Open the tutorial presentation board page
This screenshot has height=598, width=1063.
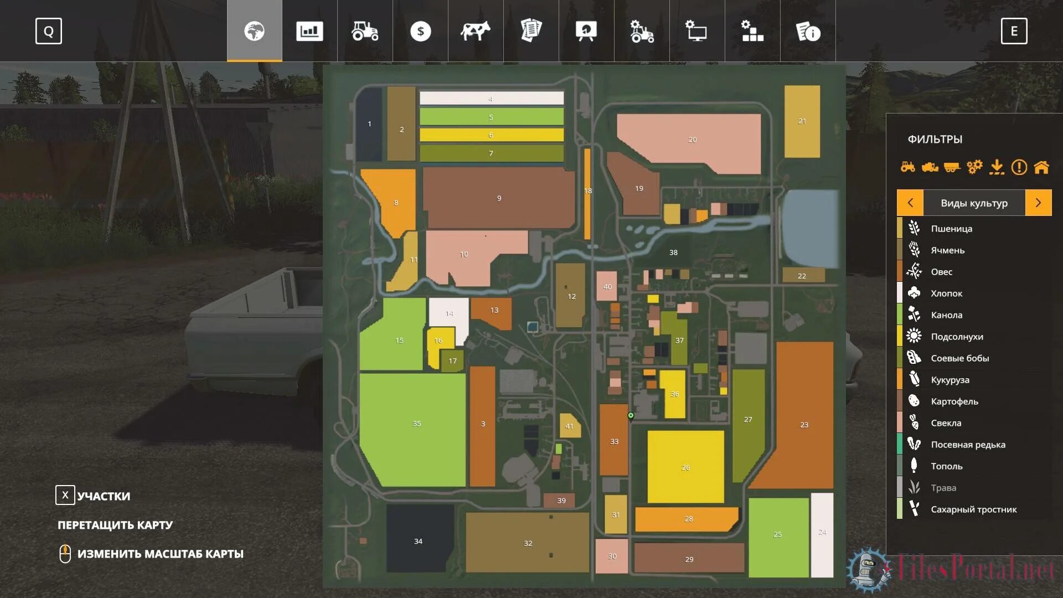(x=586, y=31)
